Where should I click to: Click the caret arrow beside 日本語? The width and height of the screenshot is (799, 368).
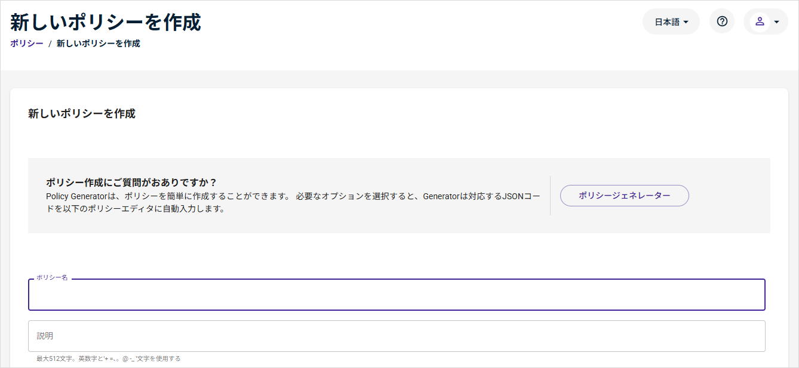686,22
